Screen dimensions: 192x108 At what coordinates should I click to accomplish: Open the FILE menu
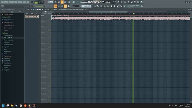pos(2,2)
